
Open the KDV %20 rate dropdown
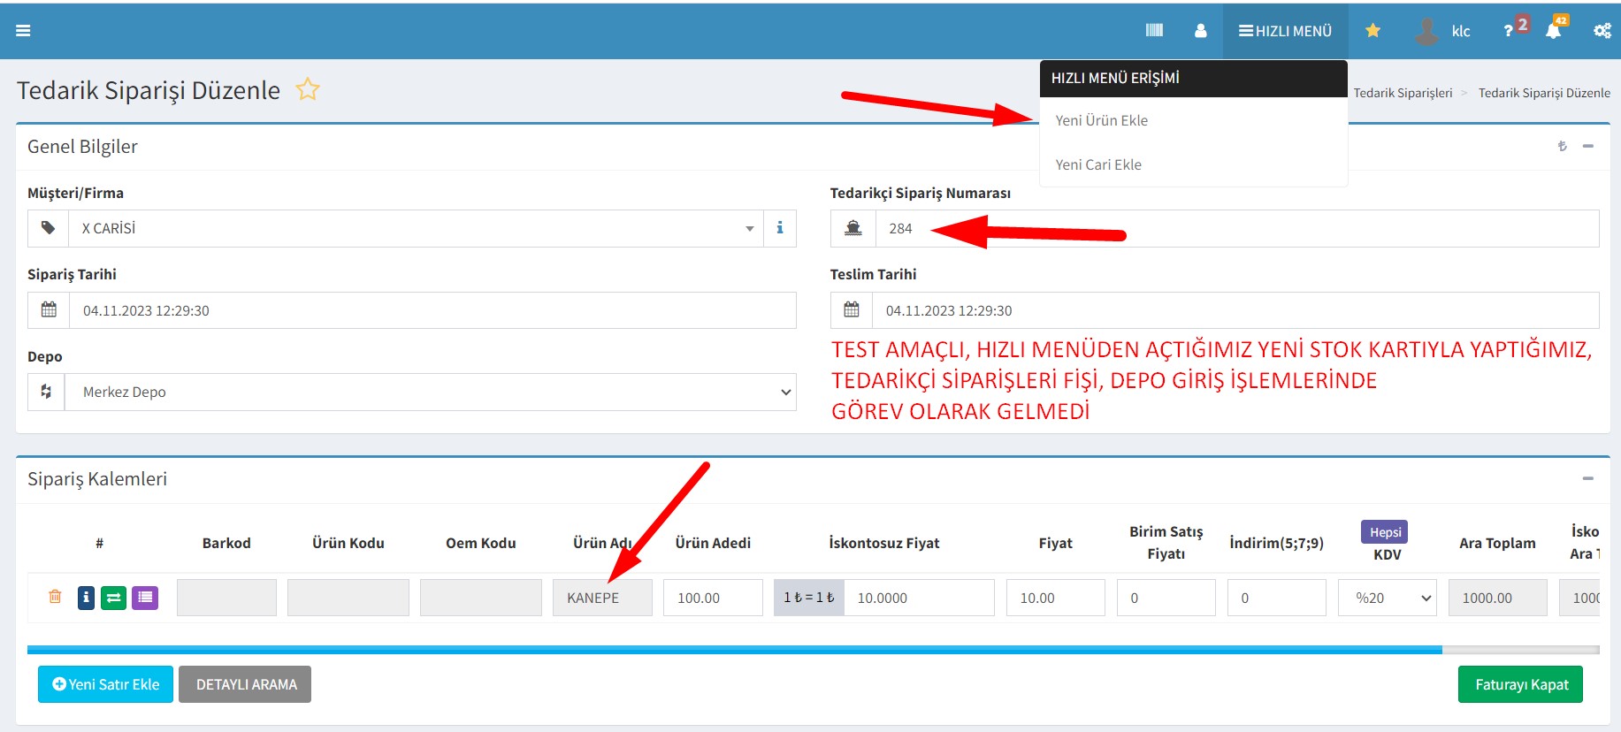1387,598
